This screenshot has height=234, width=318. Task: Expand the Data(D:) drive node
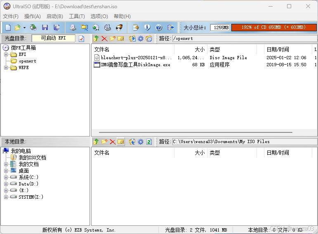(x=6, y=184)
